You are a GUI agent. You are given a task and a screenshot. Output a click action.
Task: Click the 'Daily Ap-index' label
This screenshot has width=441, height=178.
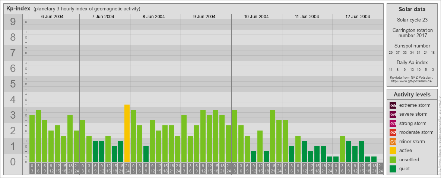(412, 62)
